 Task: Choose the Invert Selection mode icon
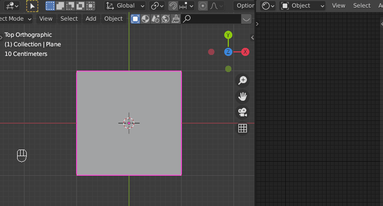[x=80, y=6]
